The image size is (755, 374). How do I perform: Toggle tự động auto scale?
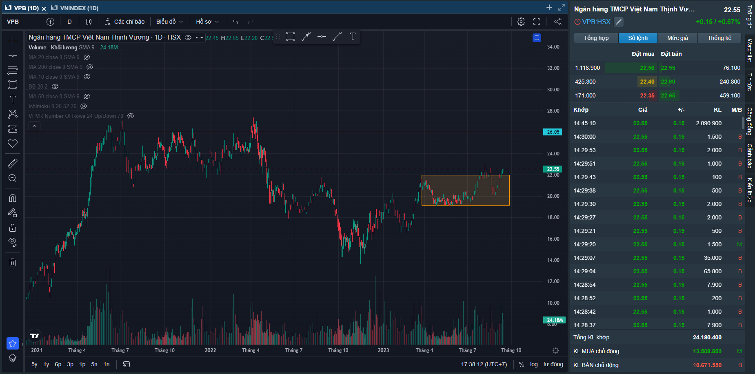point(553,364)
